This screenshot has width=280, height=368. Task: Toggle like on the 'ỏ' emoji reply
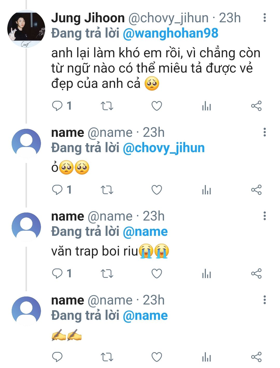[x=157, y=190]
